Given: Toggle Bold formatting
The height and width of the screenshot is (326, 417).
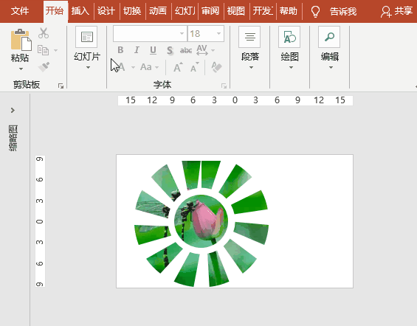Looking at the screenshot, I should tap(120, 50).
